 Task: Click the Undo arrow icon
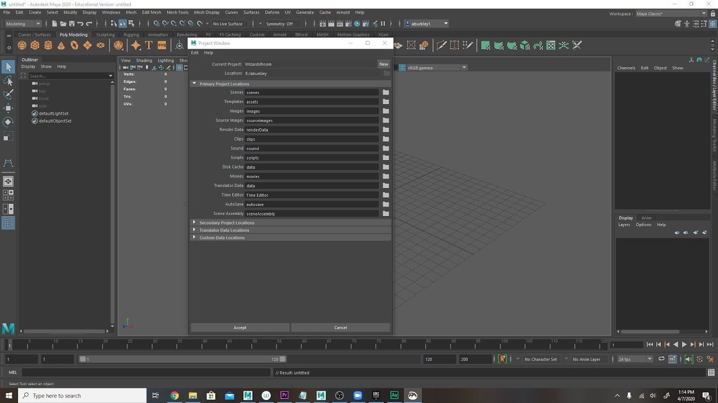click(x=80, y=24)
